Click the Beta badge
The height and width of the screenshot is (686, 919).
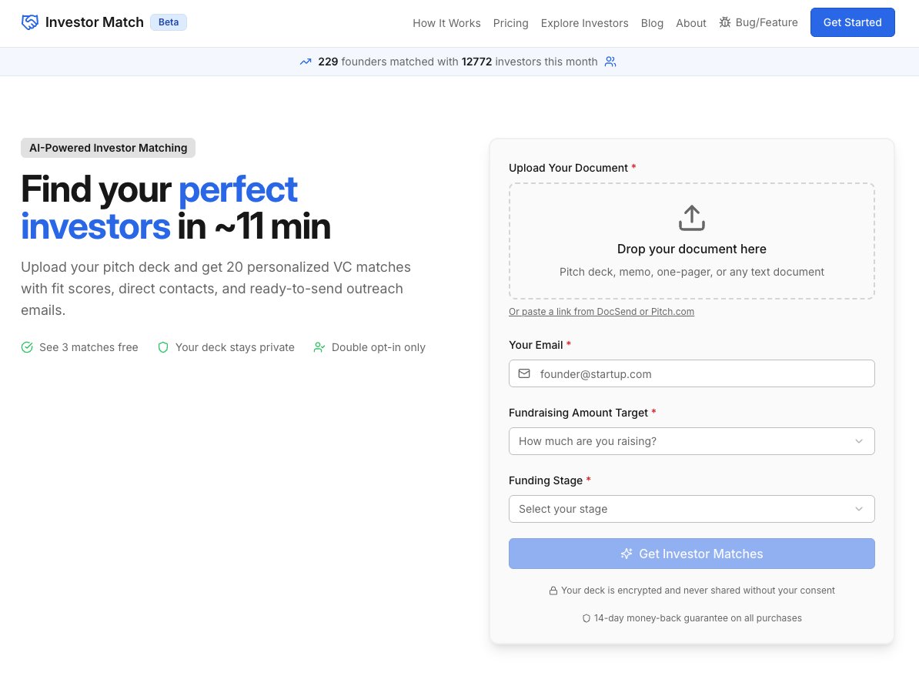[169, 22]
